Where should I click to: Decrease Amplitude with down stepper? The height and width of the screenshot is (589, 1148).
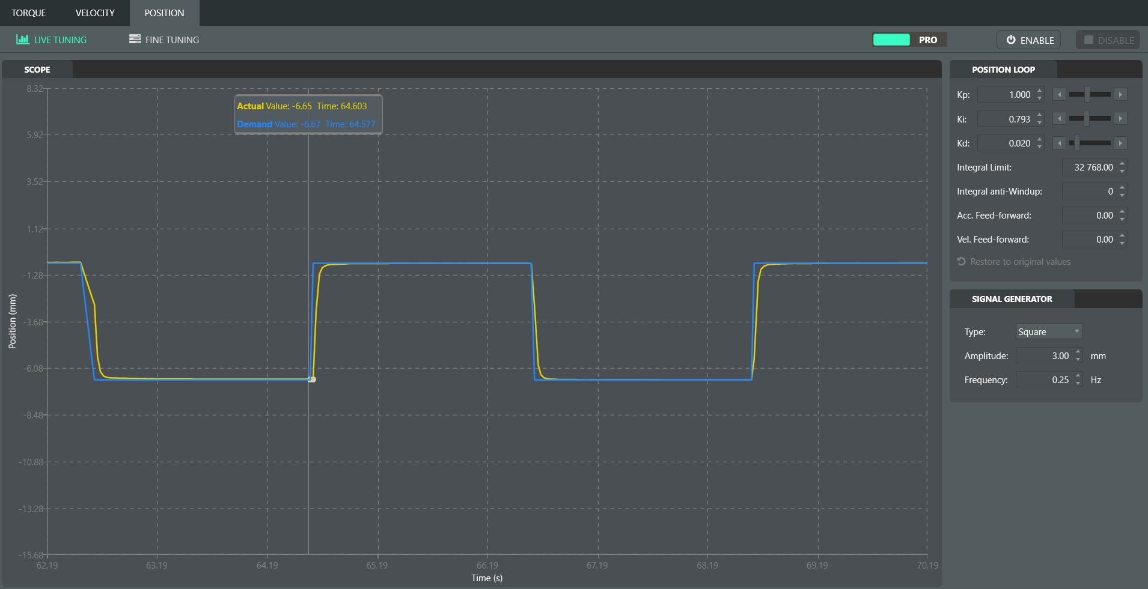coord(1078,359)
